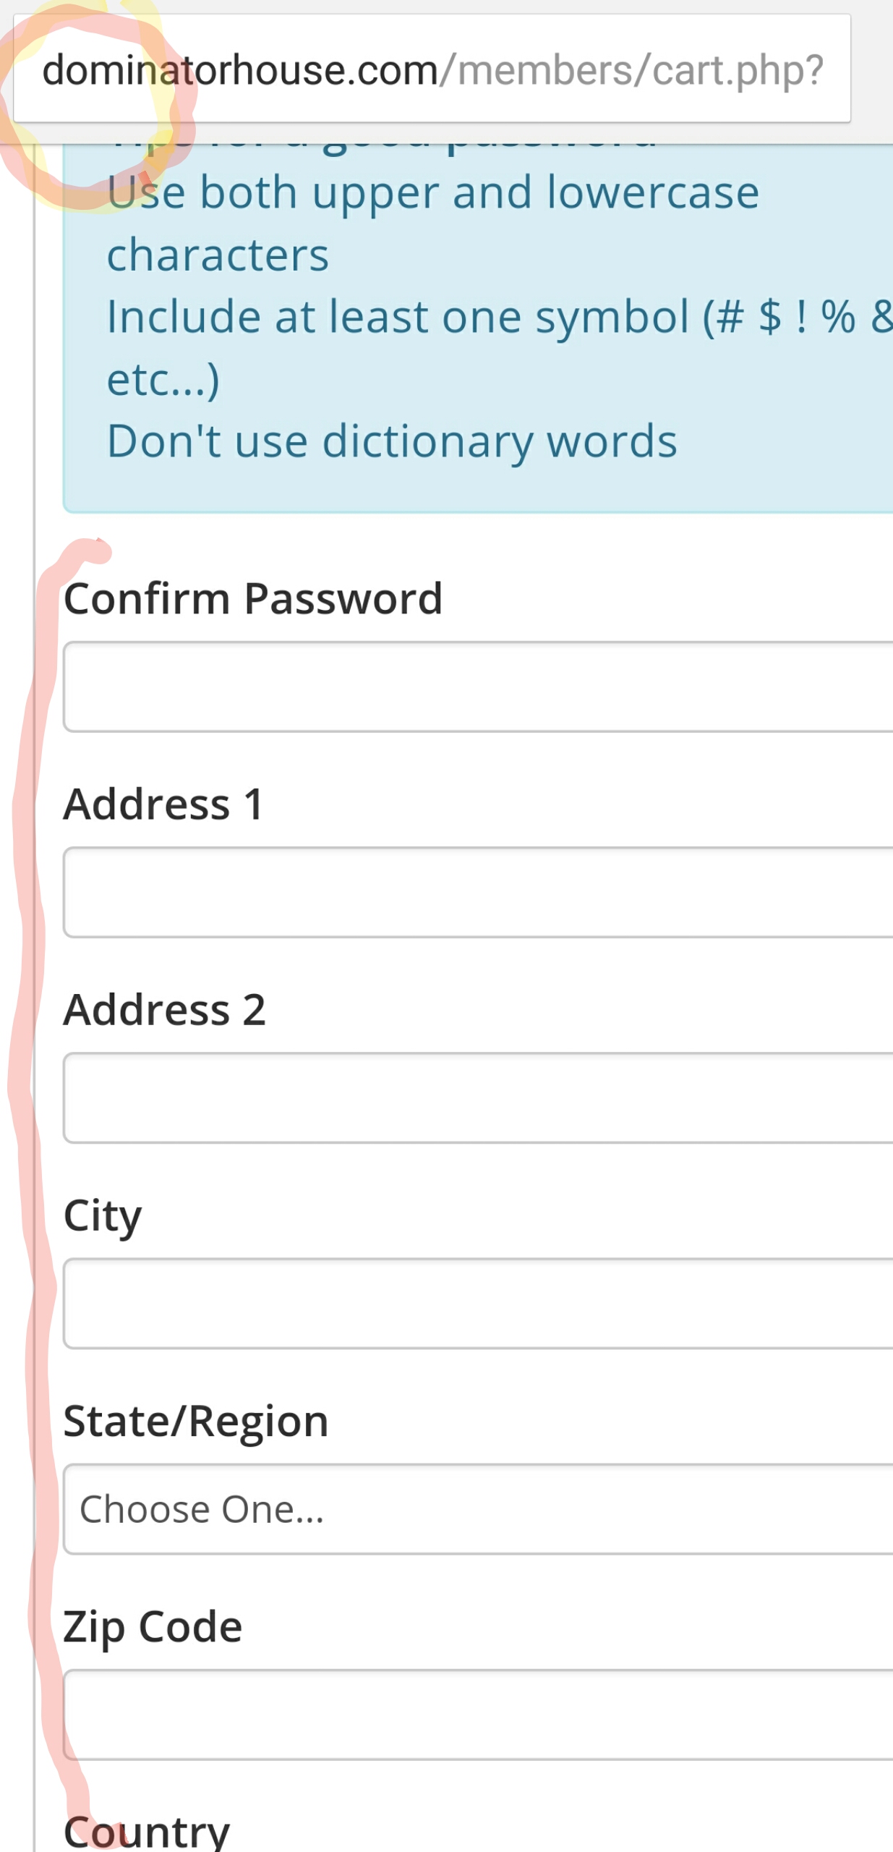The height and width of the screenshot is (1852, 893).
Task: Click the Zip Code input box
Action: [x=478, y=1715]
